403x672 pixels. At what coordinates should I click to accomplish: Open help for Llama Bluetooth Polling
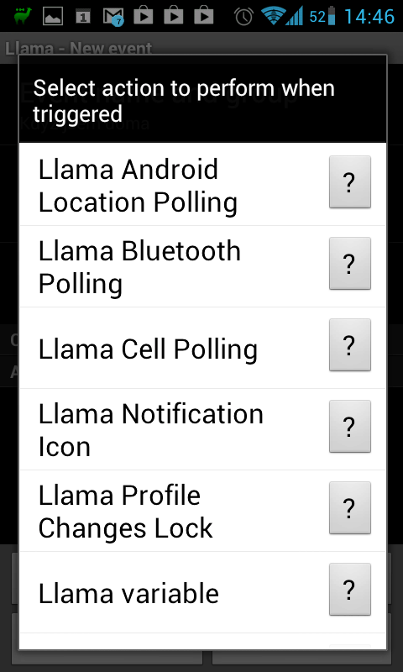[x=349, y=264]
